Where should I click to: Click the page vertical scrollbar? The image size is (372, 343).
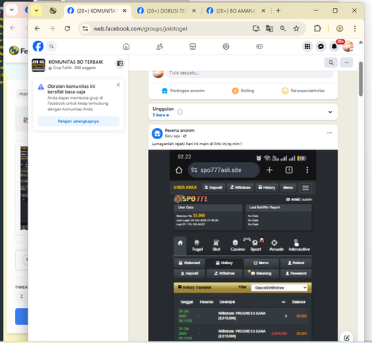click(x=361, y=79)
